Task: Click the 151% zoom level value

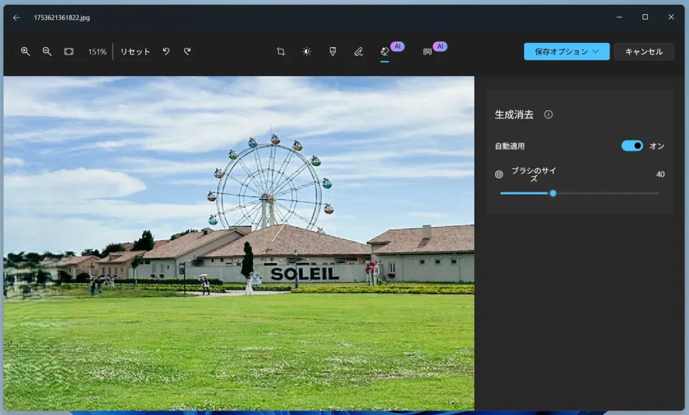Action: point(97,52)
